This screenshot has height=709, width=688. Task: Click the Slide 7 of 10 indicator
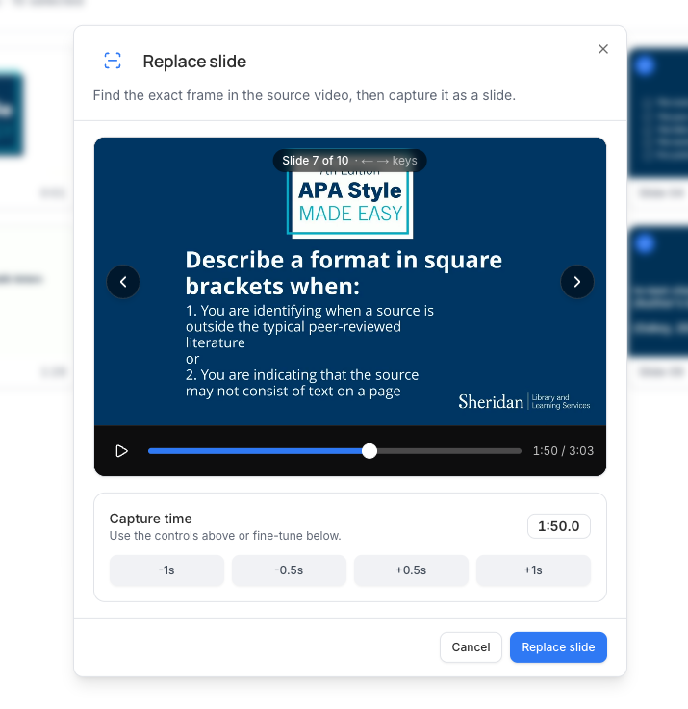pos(349,161)
